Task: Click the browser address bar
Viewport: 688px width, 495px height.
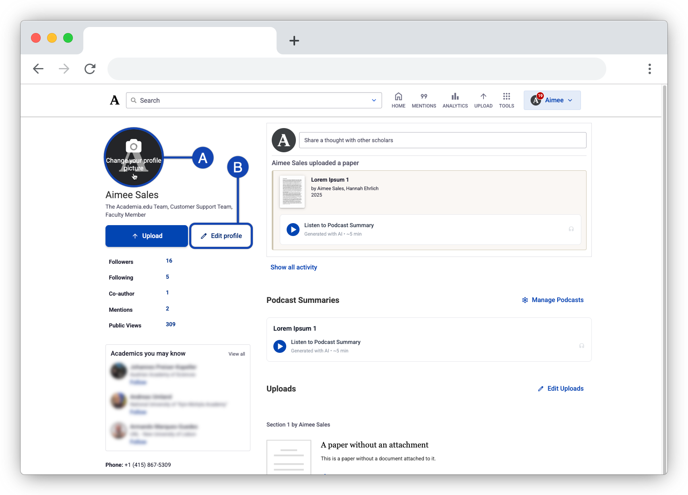Action: pos(357,69)
